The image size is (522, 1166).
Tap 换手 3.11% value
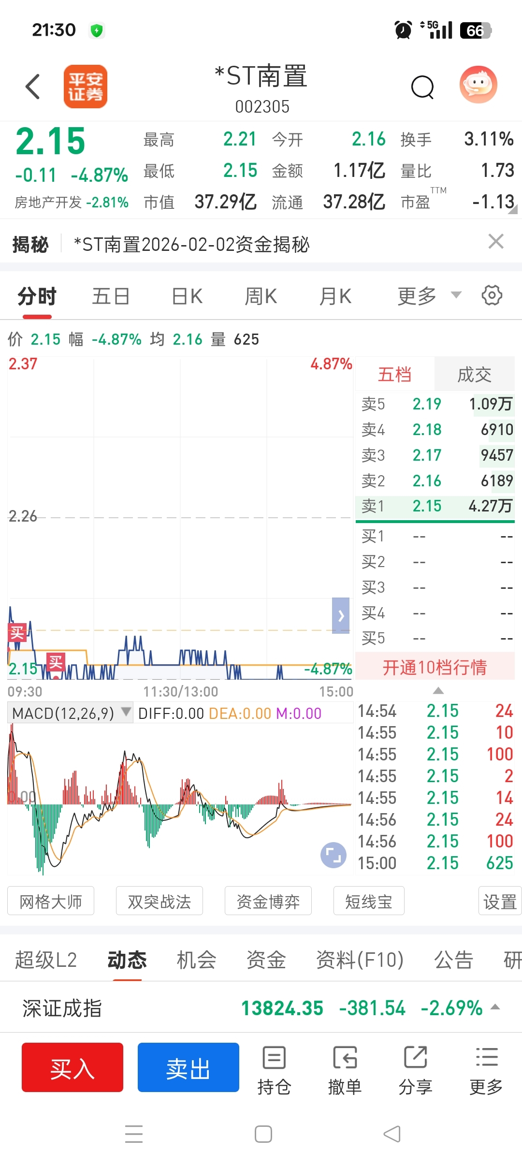click(489, 139)
